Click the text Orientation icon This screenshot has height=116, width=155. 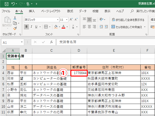(101, 19)
